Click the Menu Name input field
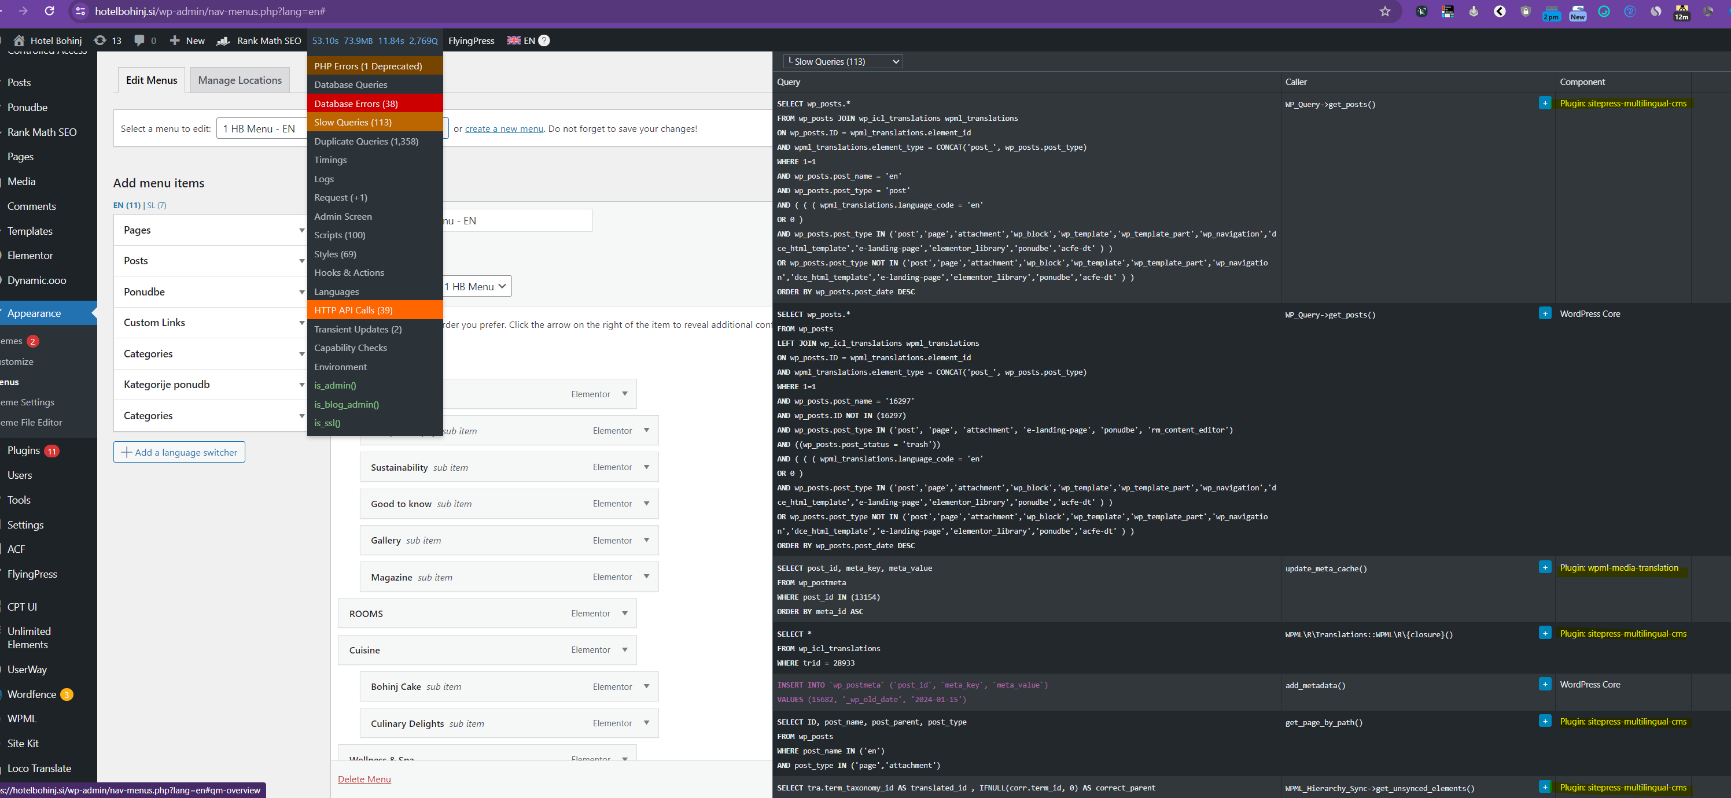 (x=517, y=220)
